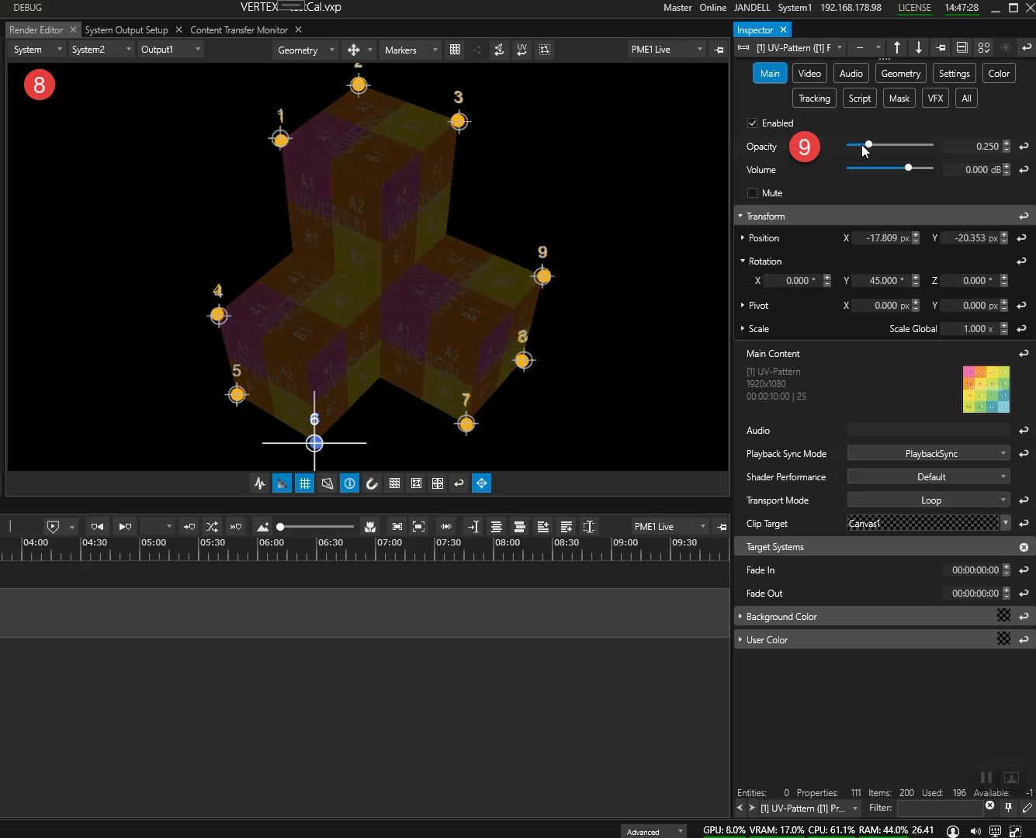
Task: Click the move/transform crosshair icon near Geometry dropdown
Action: pyautogui.click(x=353, y=49)
